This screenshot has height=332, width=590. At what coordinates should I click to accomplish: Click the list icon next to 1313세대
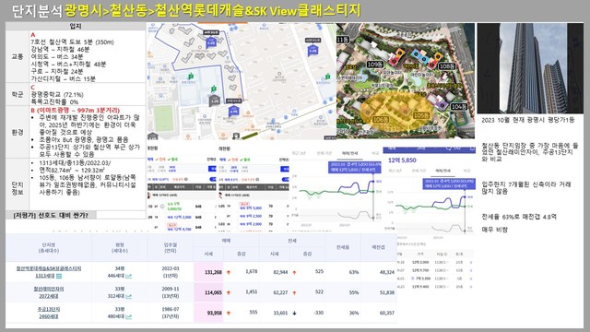59,276
